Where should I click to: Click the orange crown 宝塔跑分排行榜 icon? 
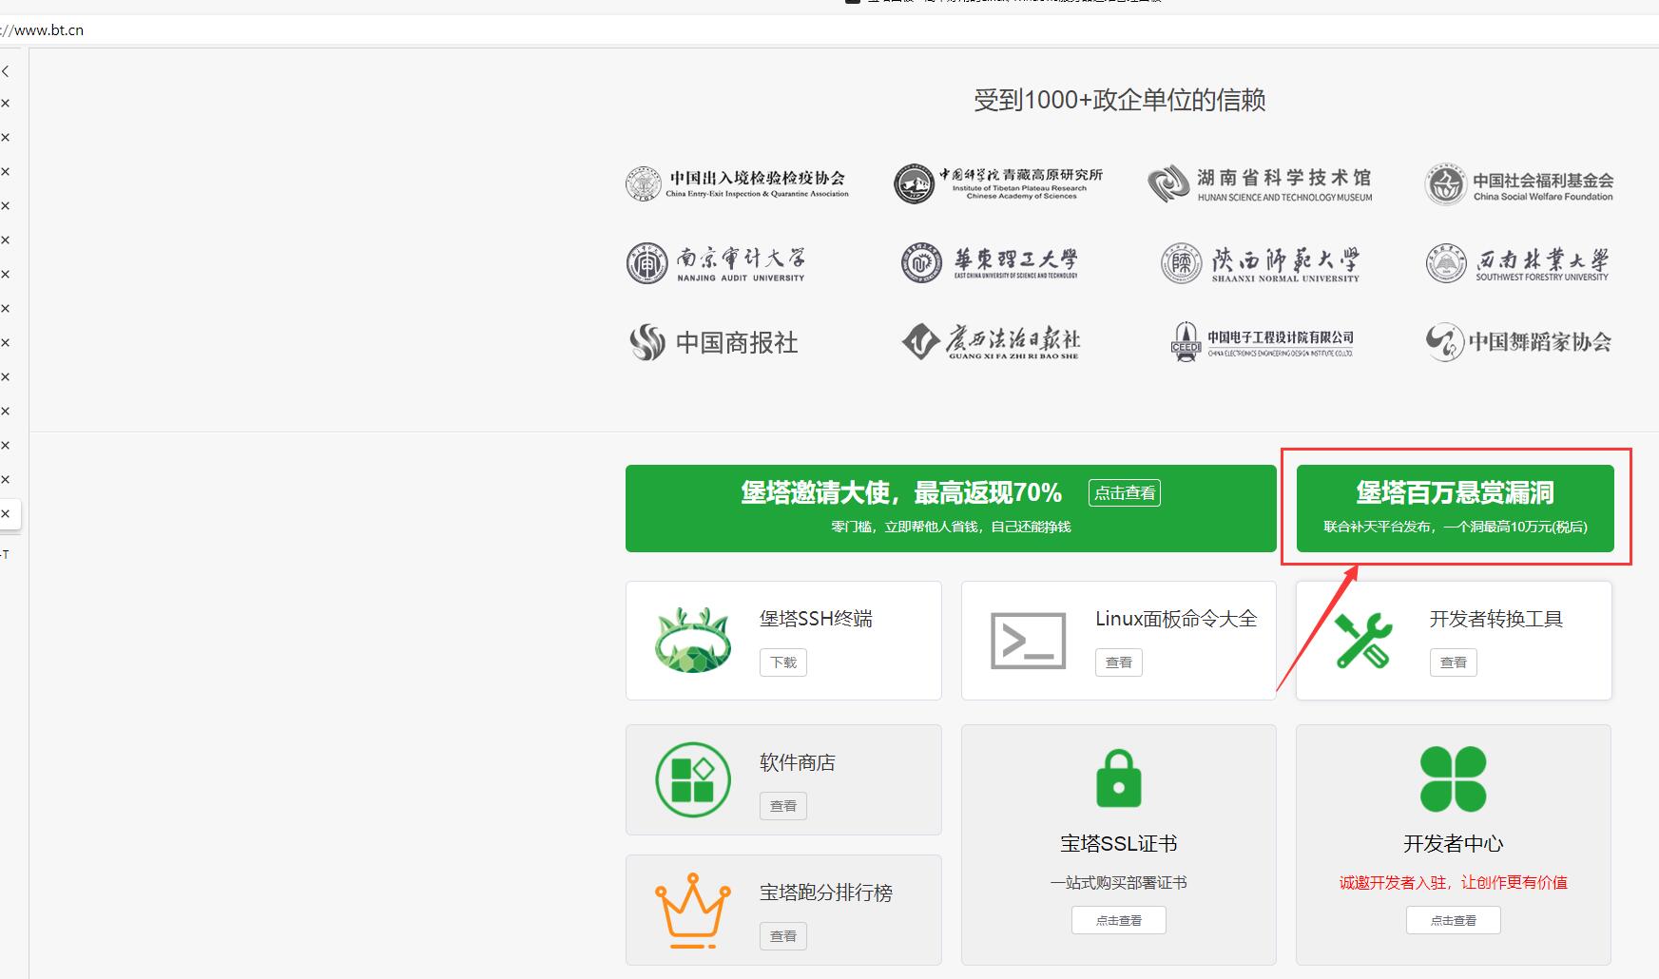(693, 911)
